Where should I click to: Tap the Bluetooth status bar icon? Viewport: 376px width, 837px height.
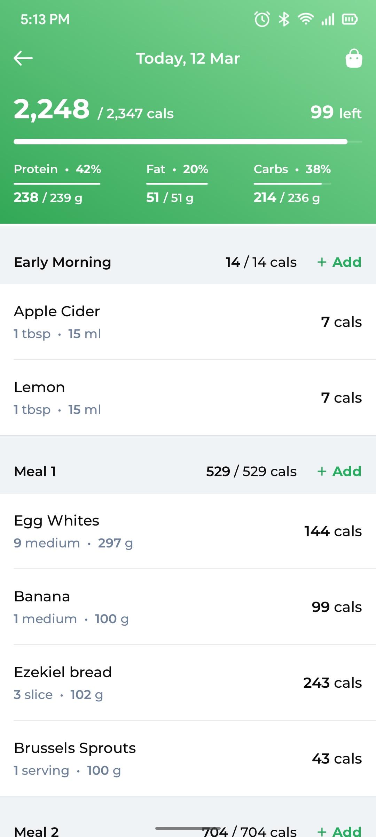coord(284,19)
